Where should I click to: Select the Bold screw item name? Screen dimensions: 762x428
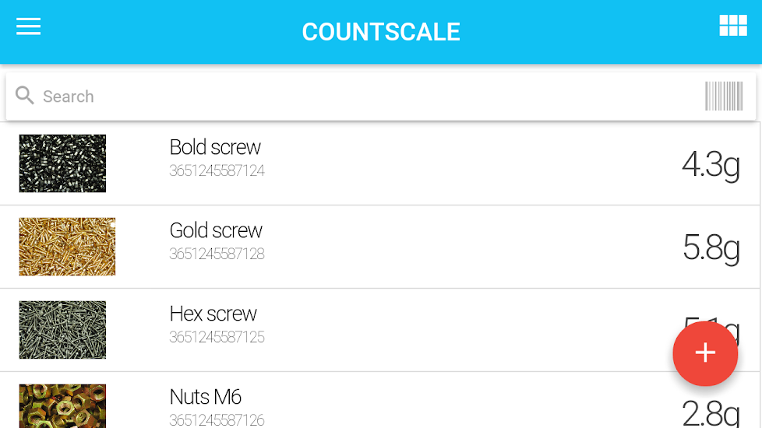215,147
